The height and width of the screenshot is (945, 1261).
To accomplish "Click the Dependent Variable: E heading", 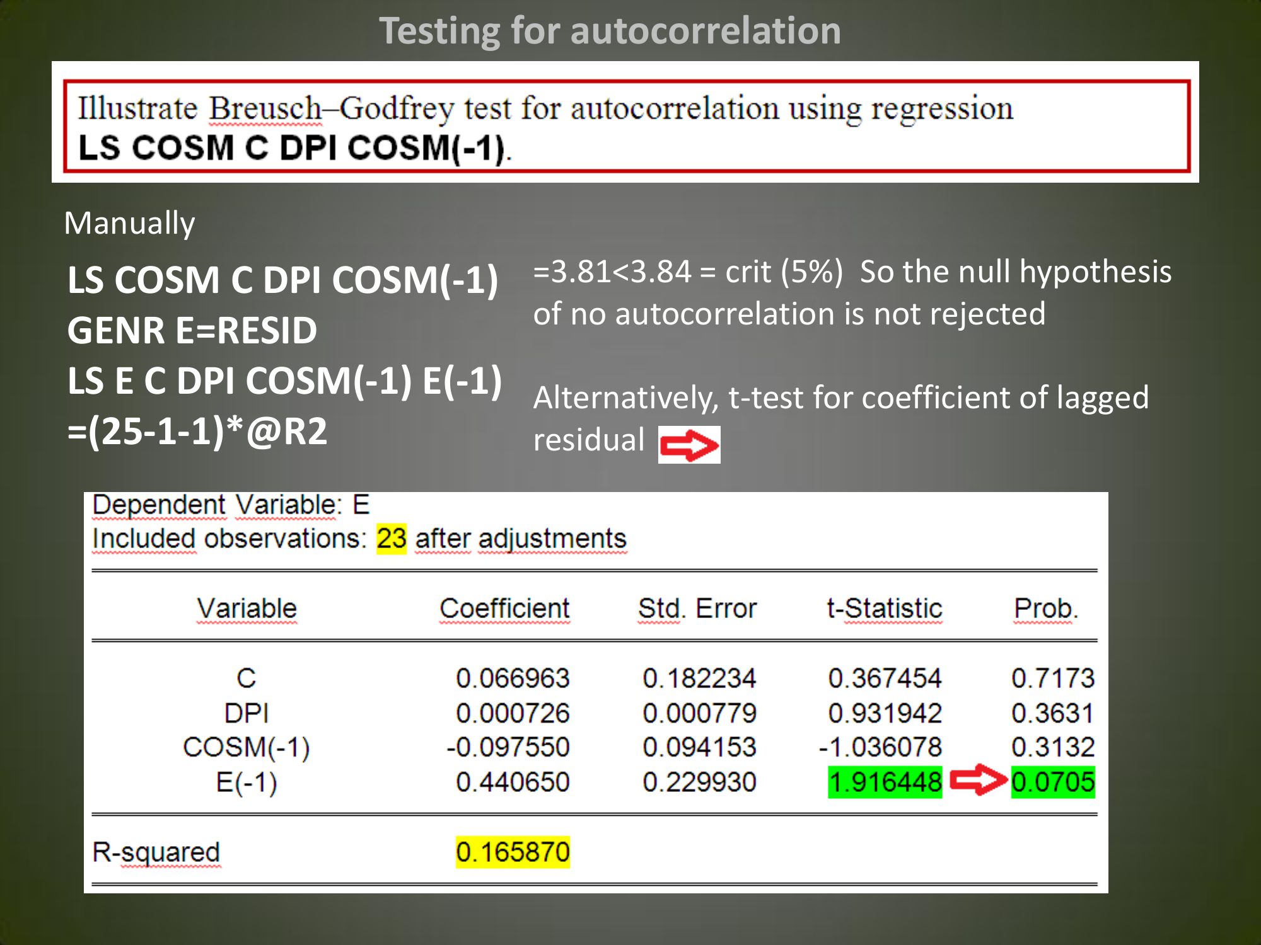I will coord(231,505).
